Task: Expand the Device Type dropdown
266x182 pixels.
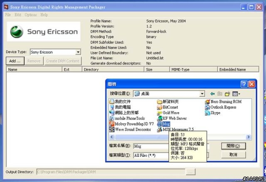Action: pos(78,52)
